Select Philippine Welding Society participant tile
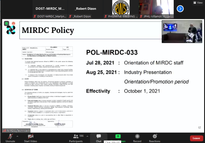This screenshot has height=143, width=205. click(x=121, y=9)
